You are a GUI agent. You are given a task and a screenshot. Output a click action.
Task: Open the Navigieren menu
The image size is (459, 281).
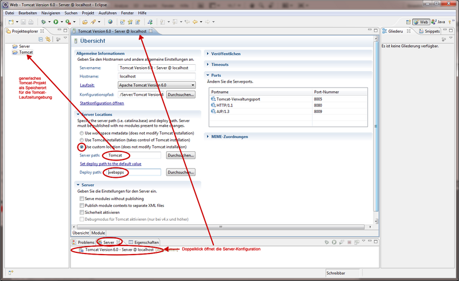pos(50,13)
